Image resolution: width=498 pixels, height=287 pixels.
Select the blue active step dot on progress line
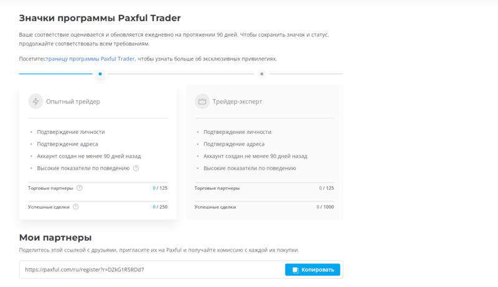(x=100, y=74)
